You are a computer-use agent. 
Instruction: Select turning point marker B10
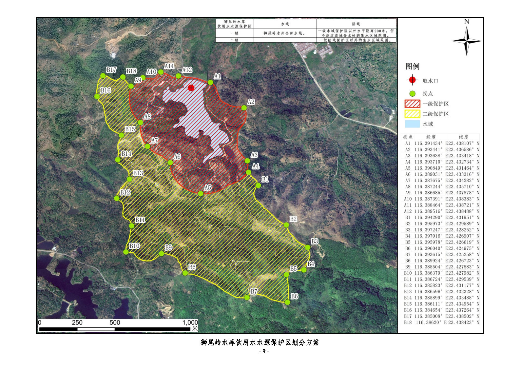(126, 252)
